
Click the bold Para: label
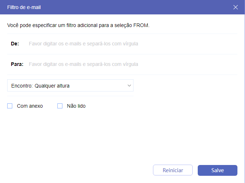tap(17, 64)
